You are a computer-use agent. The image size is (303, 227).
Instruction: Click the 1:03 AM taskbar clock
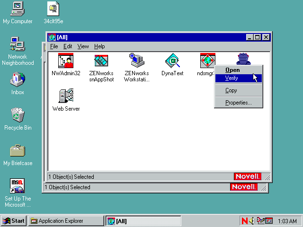click(287, 221)
